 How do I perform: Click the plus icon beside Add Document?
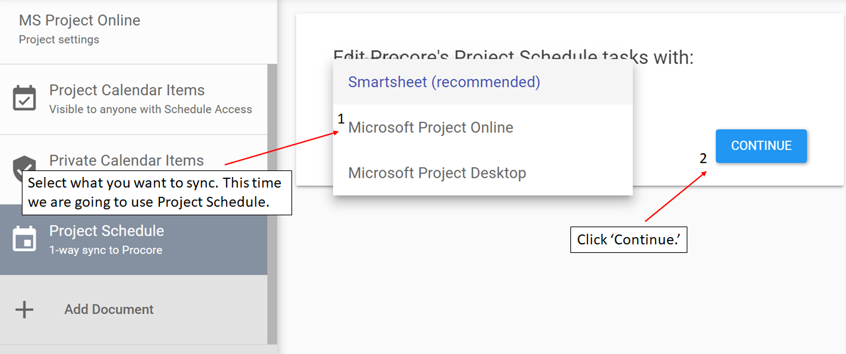tap(24, 309)
